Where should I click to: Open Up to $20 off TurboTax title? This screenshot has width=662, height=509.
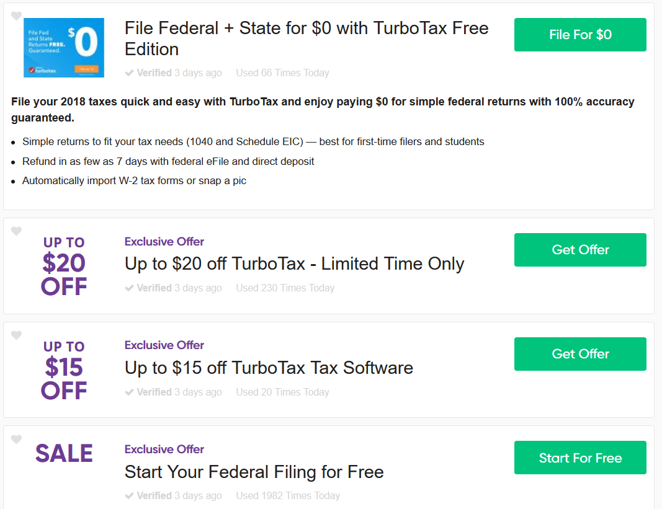294,263
